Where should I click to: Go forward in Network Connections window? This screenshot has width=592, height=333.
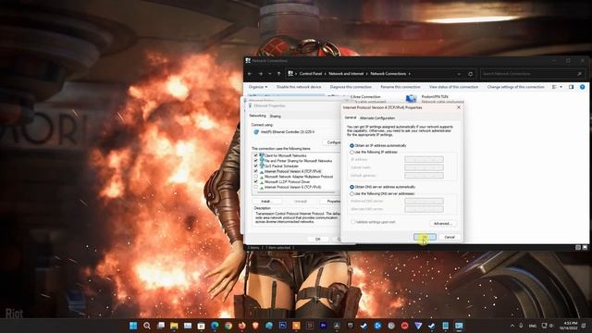click(260, 74)
